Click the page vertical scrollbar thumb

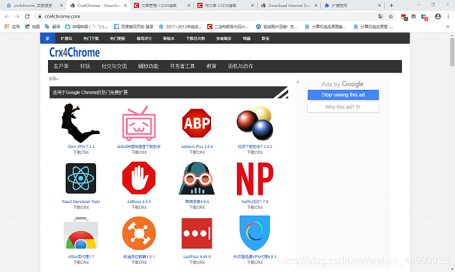coord(452,52)
